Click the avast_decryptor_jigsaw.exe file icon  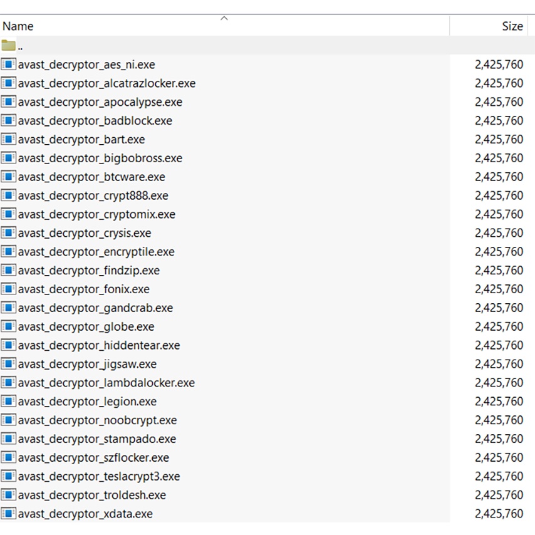[x=9, y=364]
